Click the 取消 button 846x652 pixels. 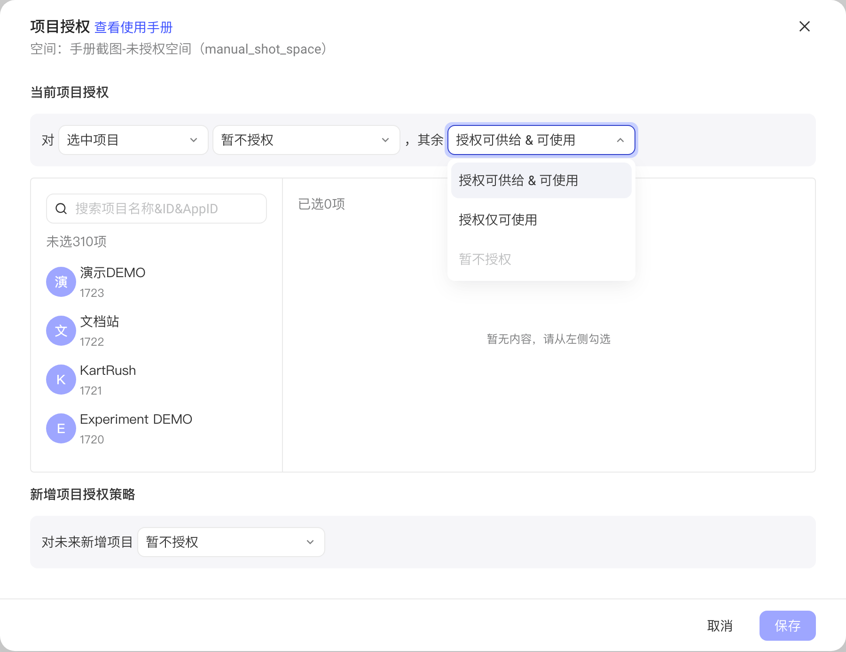[720, 626]
